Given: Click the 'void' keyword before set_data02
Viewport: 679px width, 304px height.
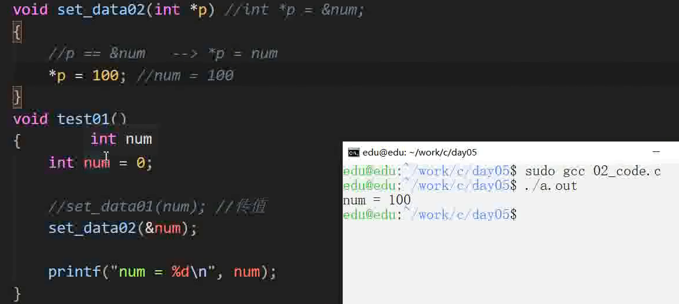Looking at the screenshot, I should click(30, 9).
